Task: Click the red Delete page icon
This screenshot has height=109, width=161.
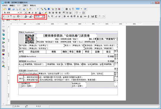Action: [59, 9]
